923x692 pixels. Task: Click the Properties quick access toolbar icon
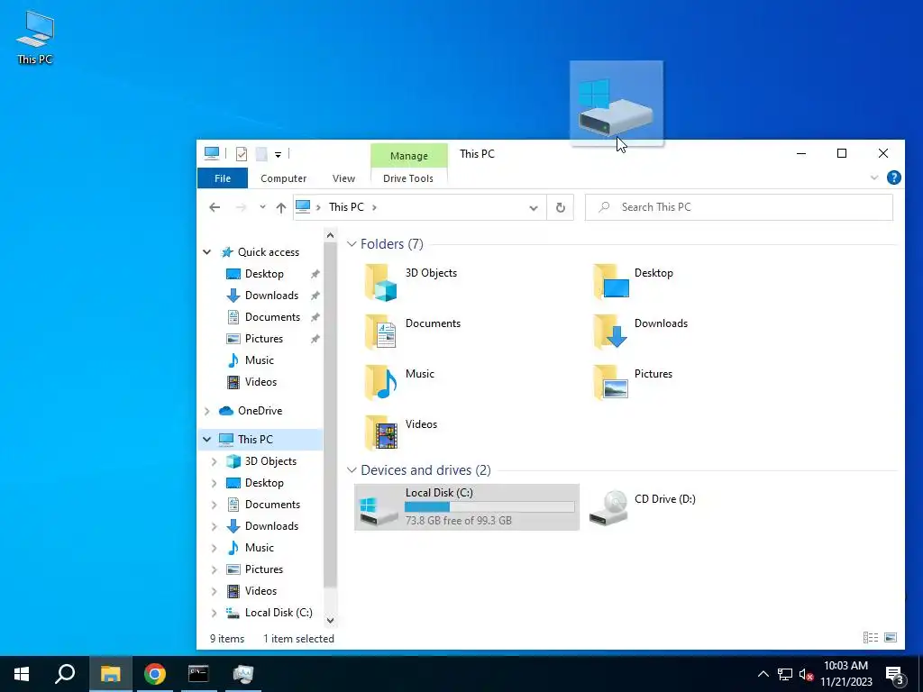(242, 154)
